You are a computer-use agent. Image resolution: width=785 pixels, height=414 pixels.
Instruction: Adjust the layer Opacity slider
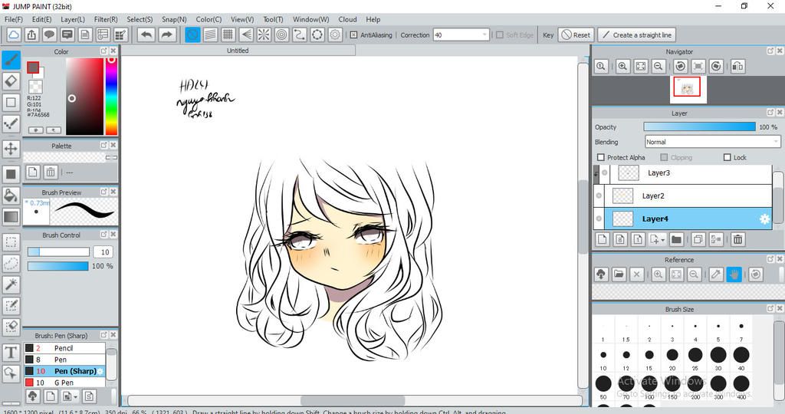[x=699, y=127]
